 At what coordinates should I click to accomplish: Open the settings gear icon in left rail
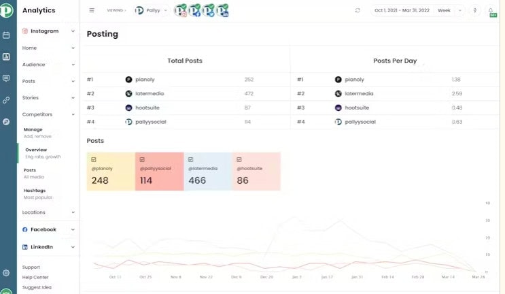(6, 273)
